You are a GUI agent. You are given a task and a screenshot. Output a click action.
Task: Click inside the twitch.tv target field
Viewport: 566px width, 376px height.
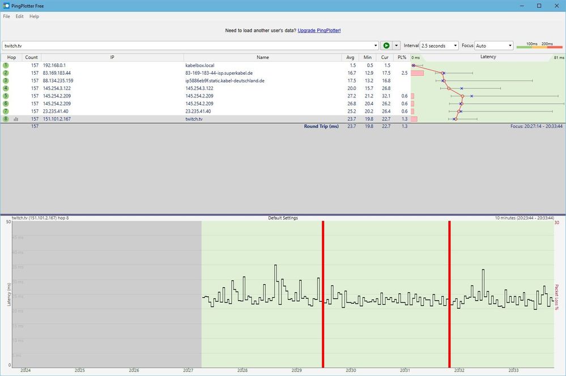coord(170,45)
